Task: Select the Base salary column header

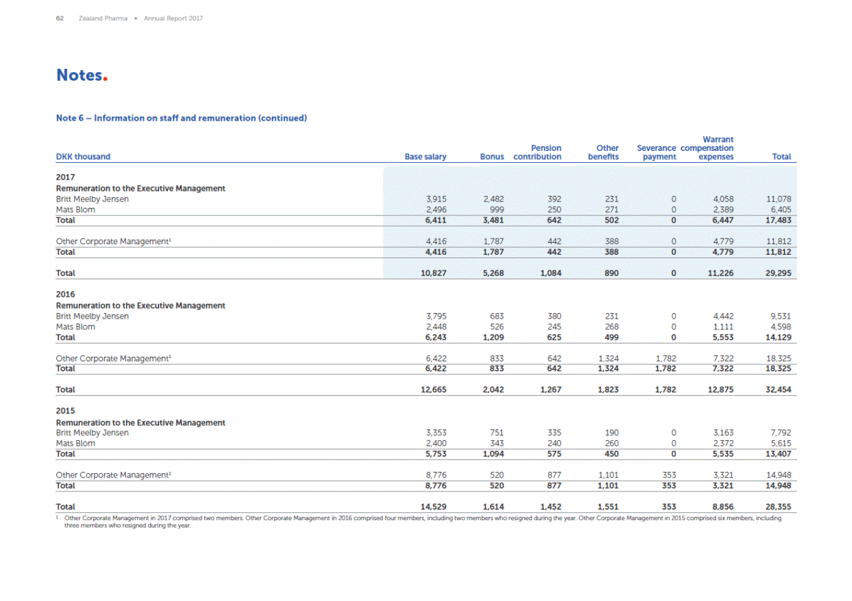Action: [x=425, y=157]
